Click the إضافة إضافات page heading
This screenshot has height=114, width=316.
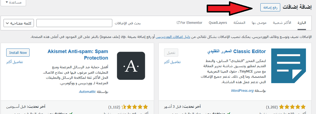pyautogui.click(x=297, y=7)
